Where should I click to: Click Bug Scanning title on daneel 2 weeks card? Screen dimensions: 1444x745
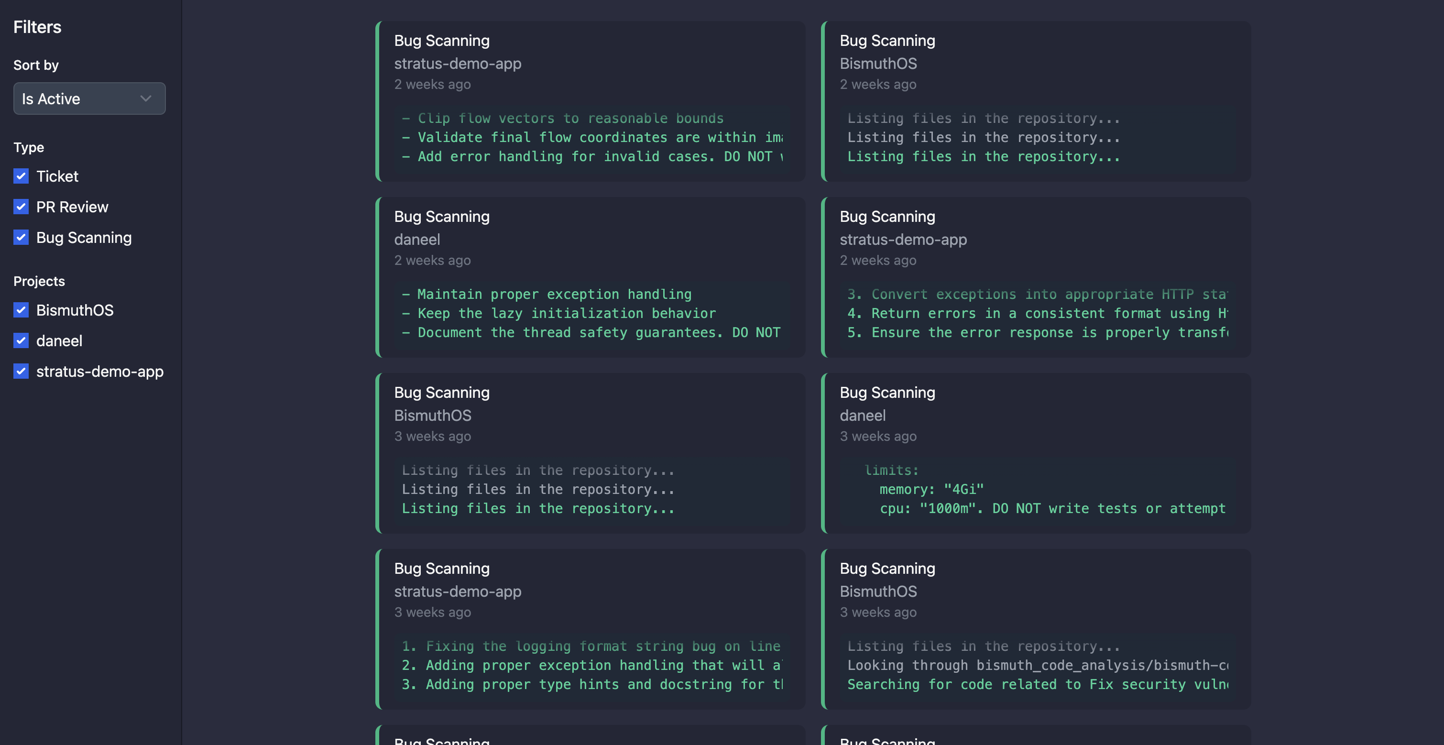tap(442, 217)
